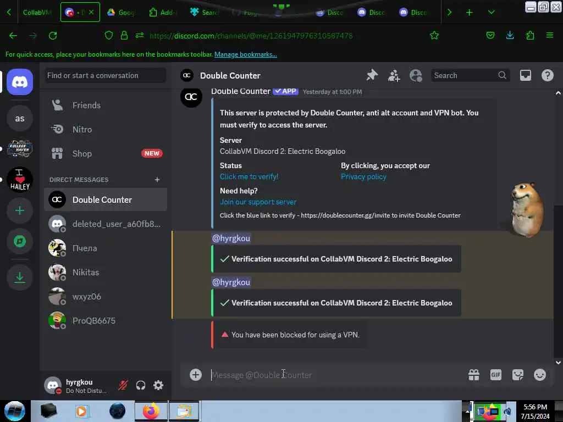The width and height of the screenshot is (563, 422).
Task: Open the sticker picker
Action: point(518,375)
